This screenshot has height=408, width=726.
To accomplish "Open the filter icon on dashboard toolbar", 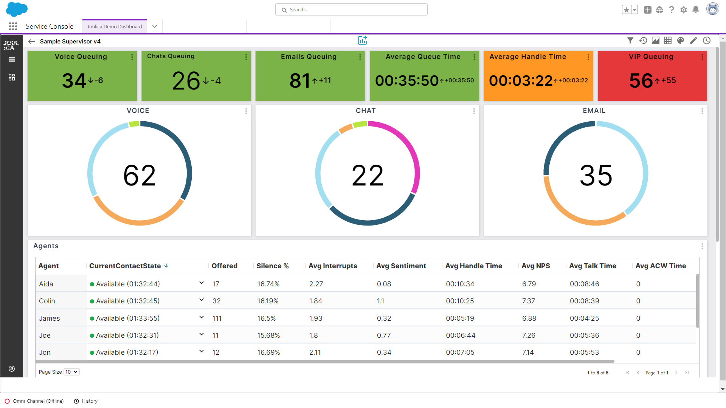I will [630, 40].
